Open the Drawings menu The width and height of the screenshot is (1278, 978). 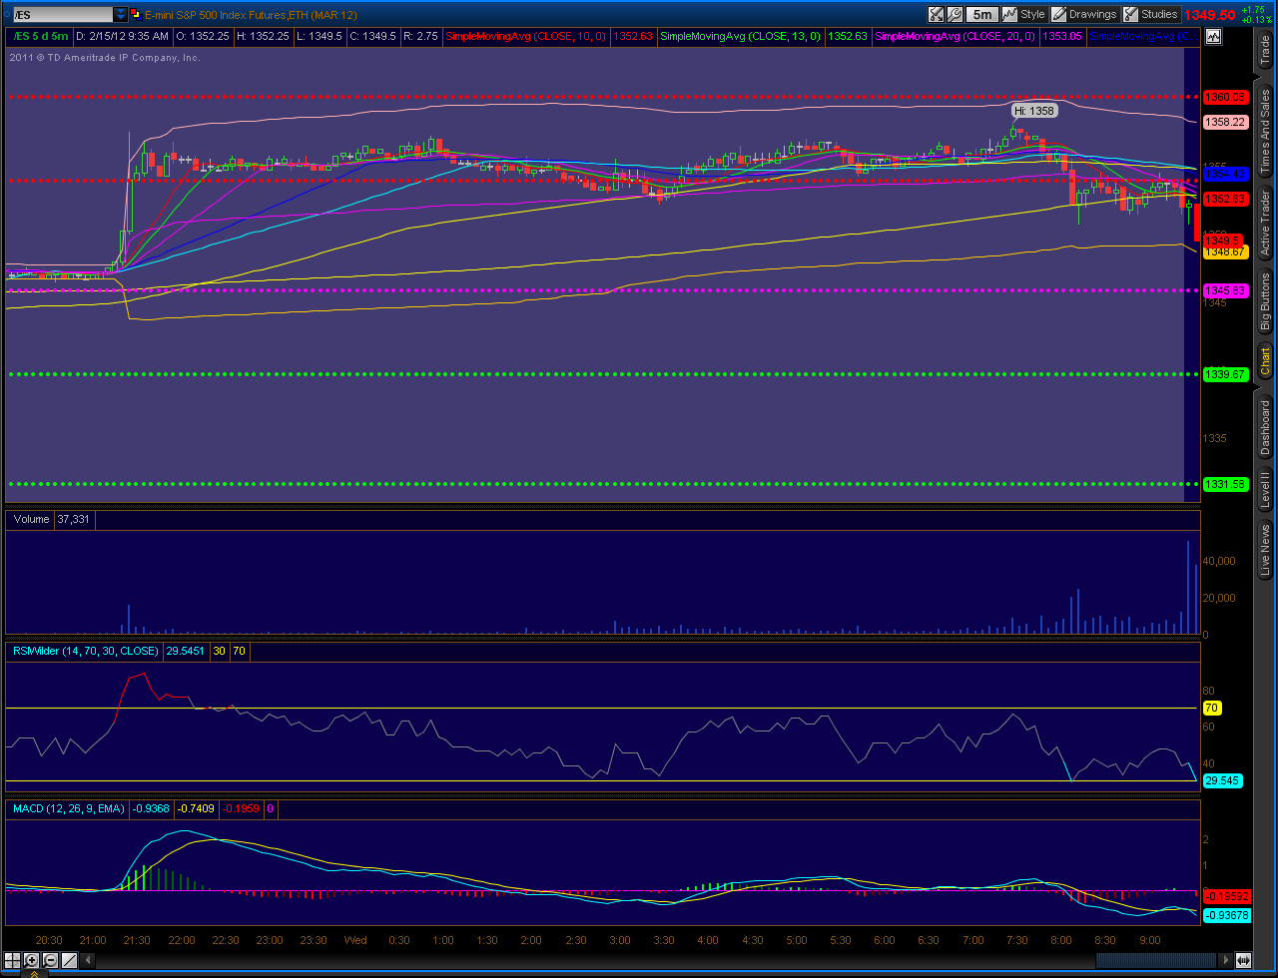pos(1084,14)
